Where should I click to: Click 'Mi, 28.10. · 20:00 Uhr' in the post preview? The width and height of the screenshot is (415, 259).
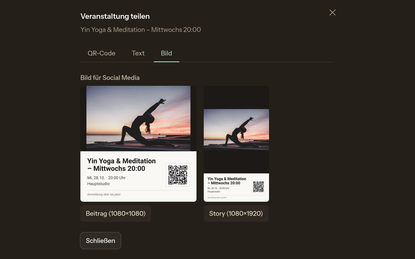tap(106, 178)
